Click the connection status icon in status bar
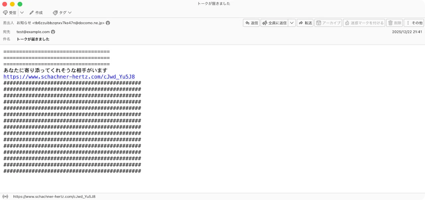The height and width of the screenshot is (200, 425). (x=5, y=196)
